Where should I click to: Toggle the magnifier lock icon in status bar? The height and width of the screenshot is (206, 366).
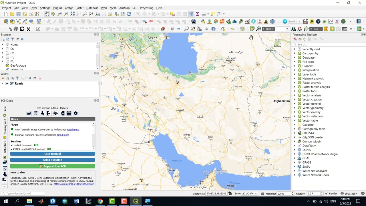262,194
